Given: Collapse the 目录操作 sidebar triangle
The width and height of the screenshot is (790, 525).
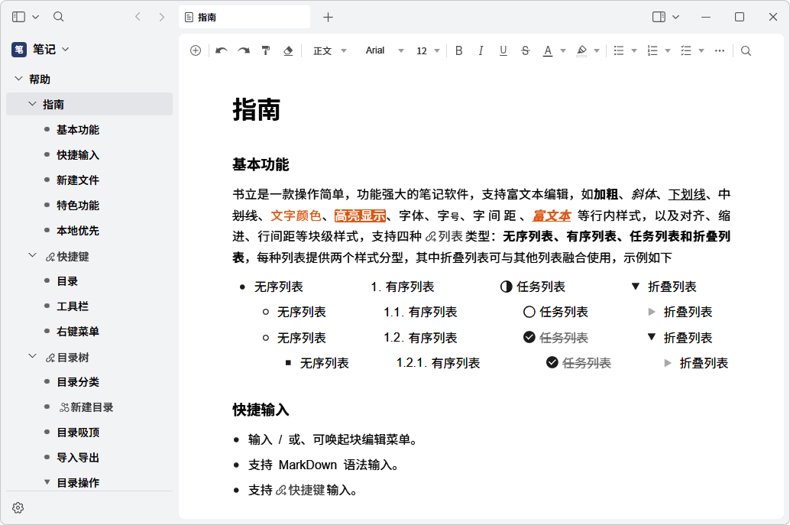Looking at the screenshot, I should [x=47, y=482].
